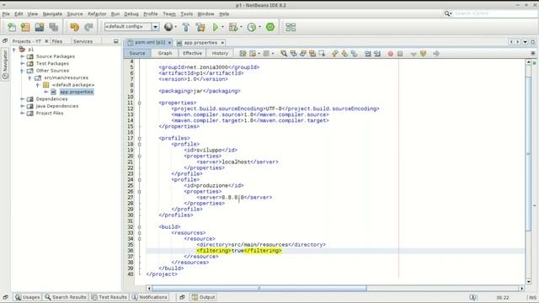Click the editor's horizontal scrollbar thumb
539x303 pixels.
[259, 288]
